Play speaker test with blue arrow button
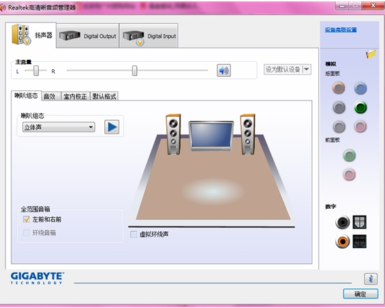 point(112,127)
